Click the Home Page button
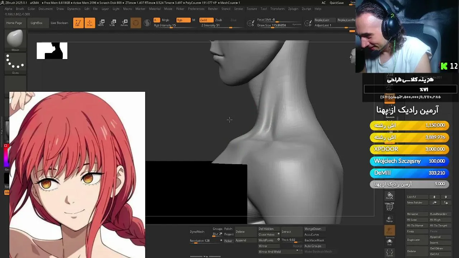459x258 pixels. pos(14,23)
